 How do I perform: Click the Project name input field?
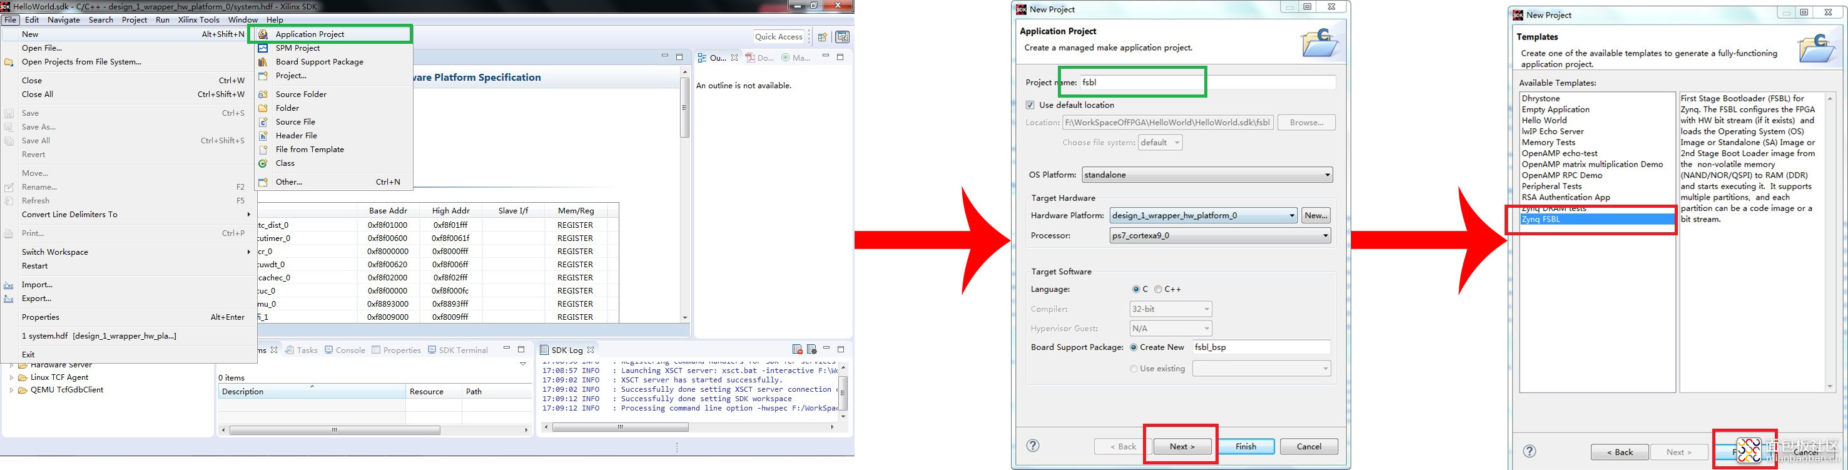tap(1207, 83)
